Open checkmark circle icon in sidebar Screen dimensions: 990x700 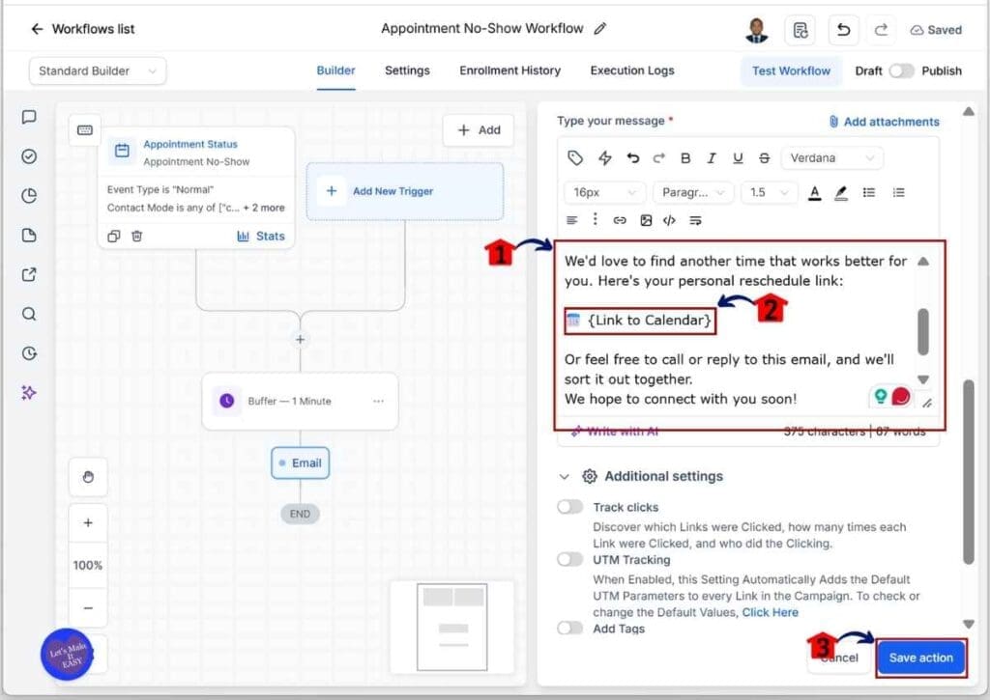(x=29, y=156)
